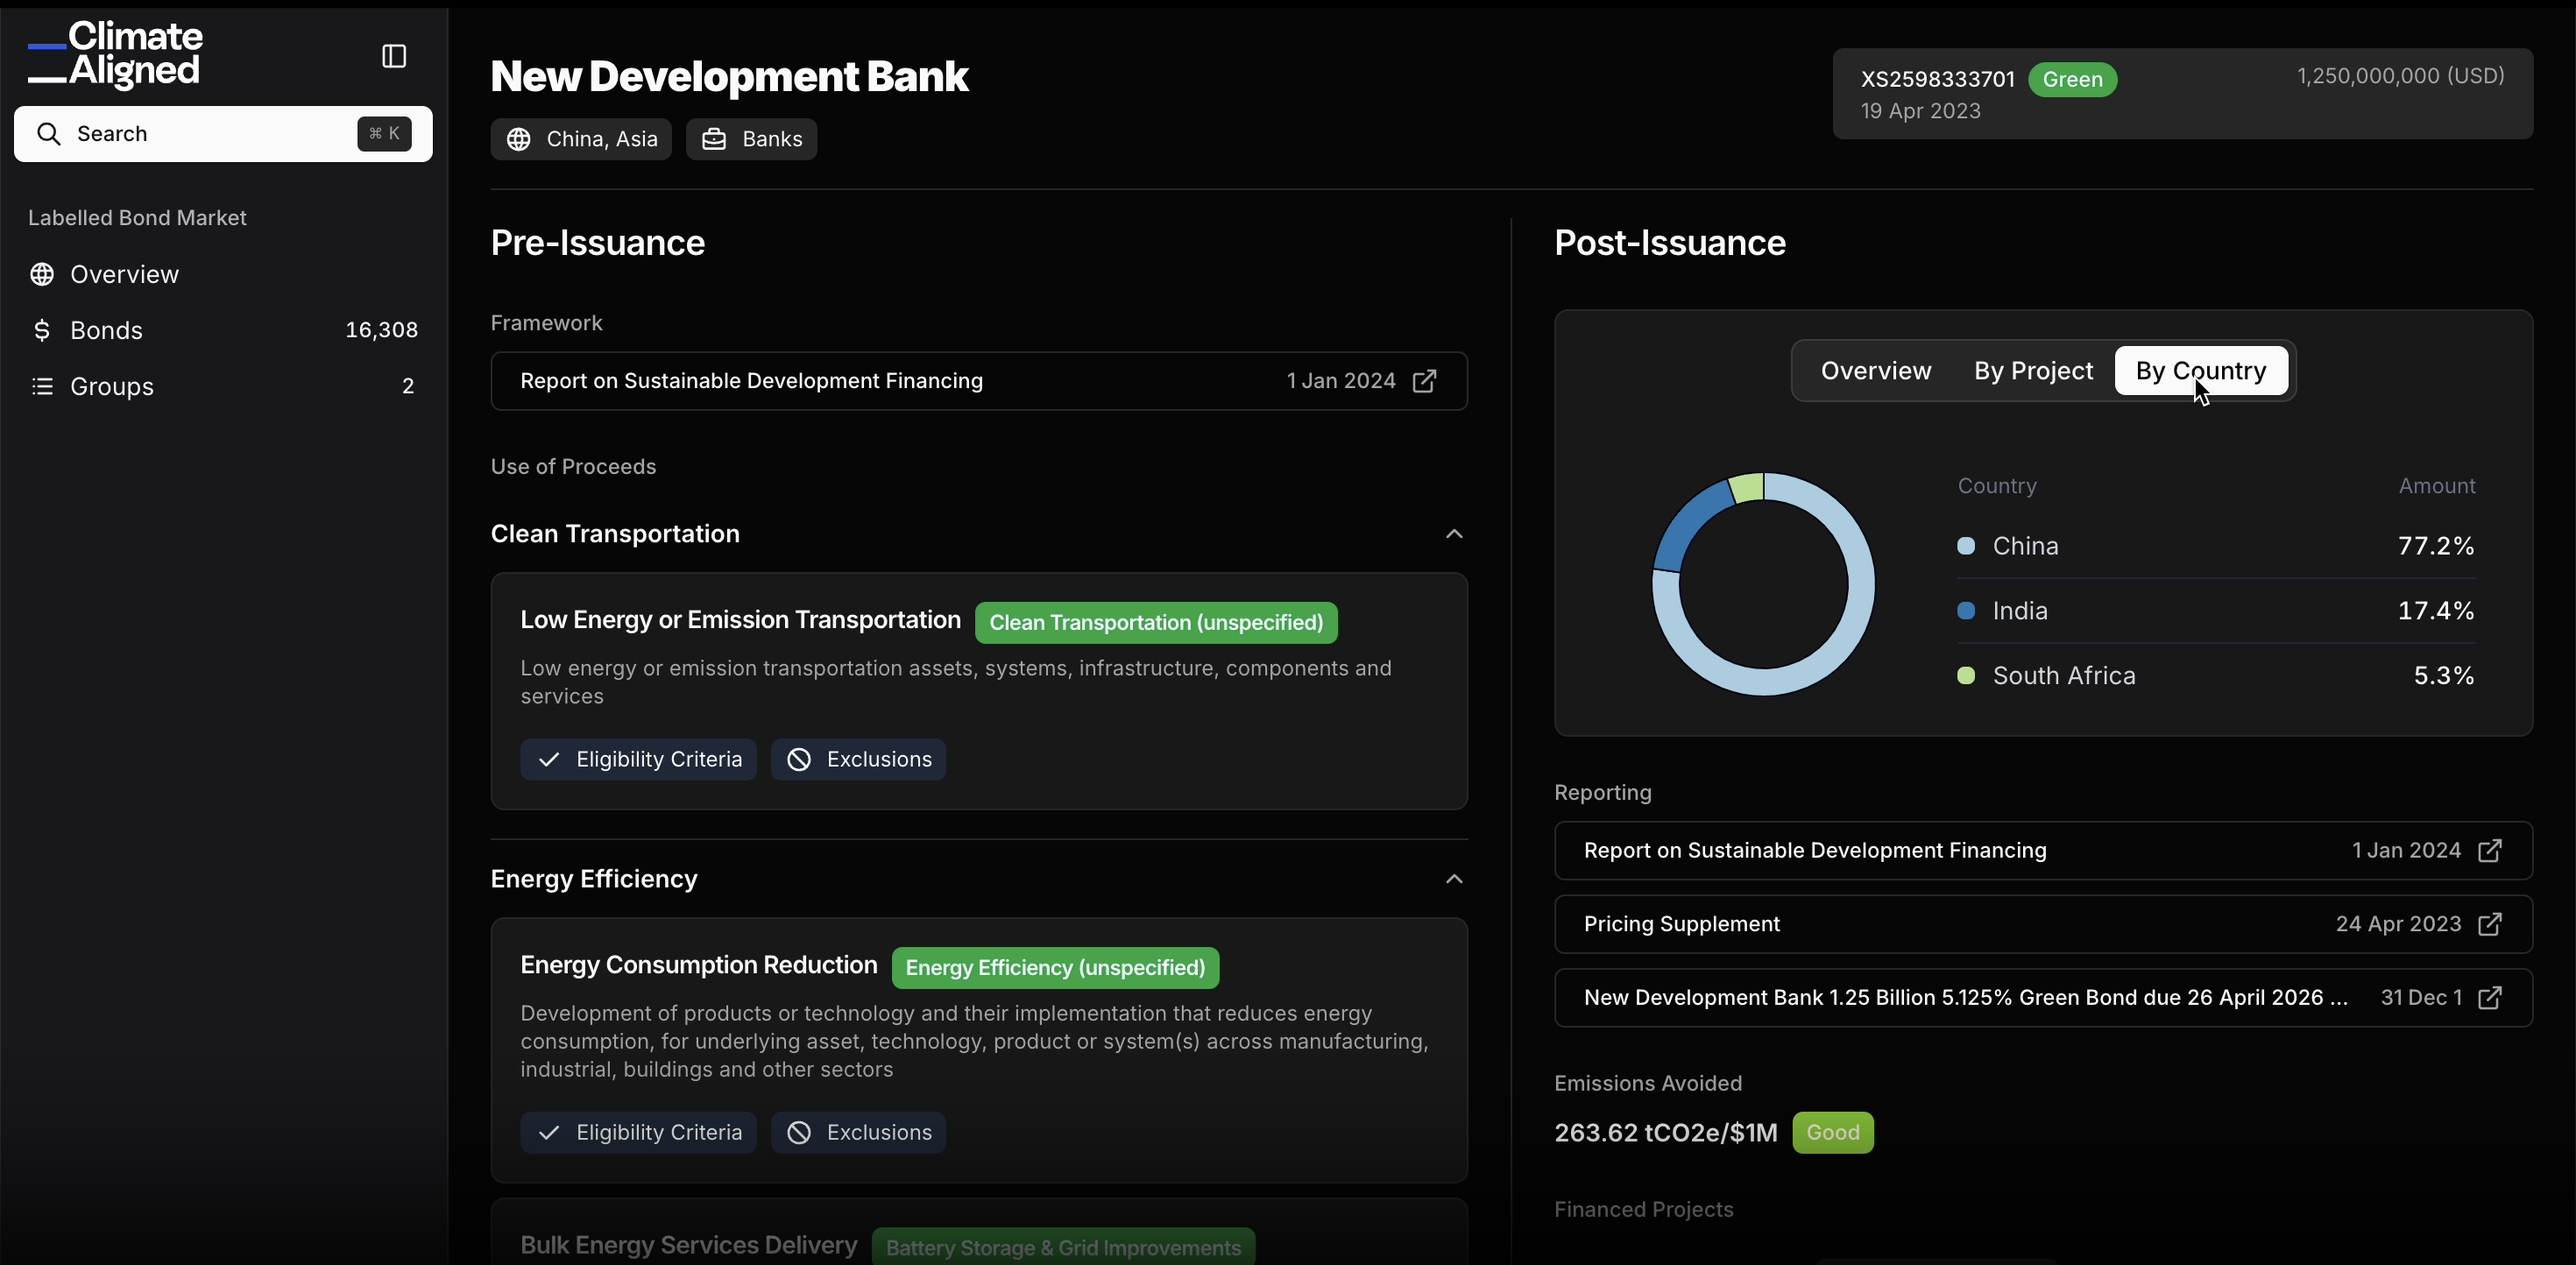Click the ⌘K shortcut badge
The width and height of the screenshot is (2576, 1265).
point(384,134)
